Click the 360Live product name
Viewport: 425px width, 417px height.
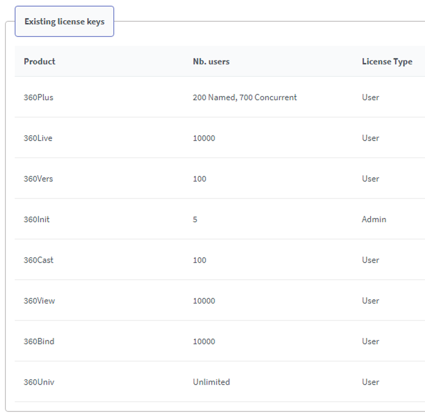tap(38, 138)
